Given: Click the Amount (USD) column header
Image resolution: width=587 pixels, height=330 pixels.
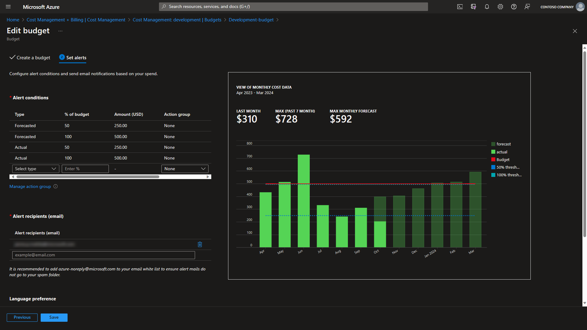Looking at the screenshot, I should pos(129,114).
